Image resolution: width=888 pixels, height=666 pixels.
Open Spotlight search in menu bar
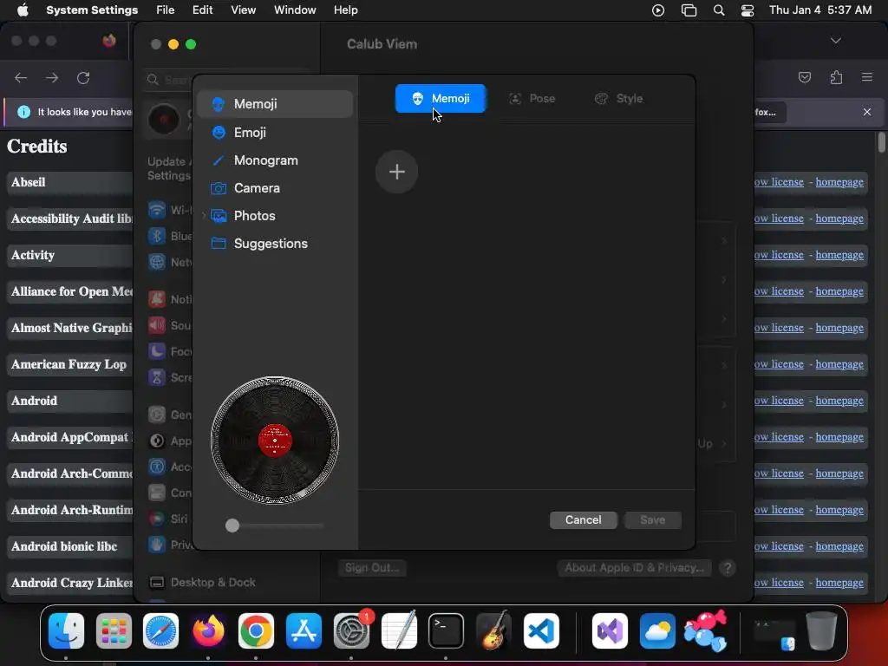719,10
